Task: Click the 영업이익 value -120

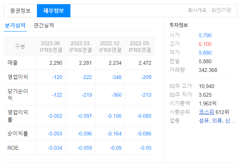Action: (57, 77)
